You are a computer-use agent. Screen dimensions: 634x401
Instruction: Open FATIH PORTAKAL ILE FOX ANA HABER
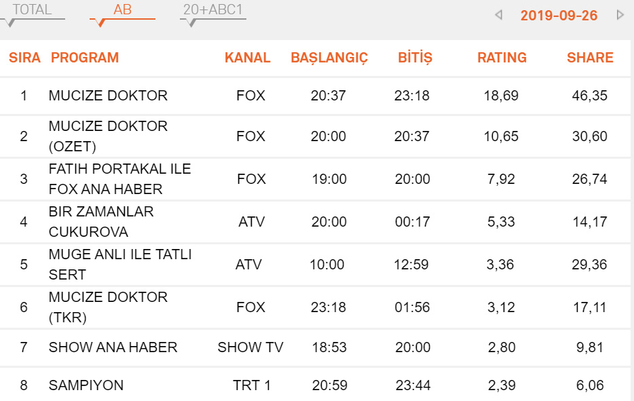tap(119, 179)
